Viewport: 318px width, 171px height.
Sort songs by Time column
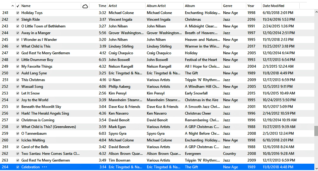pyautogui.click(x=102, y=6)
